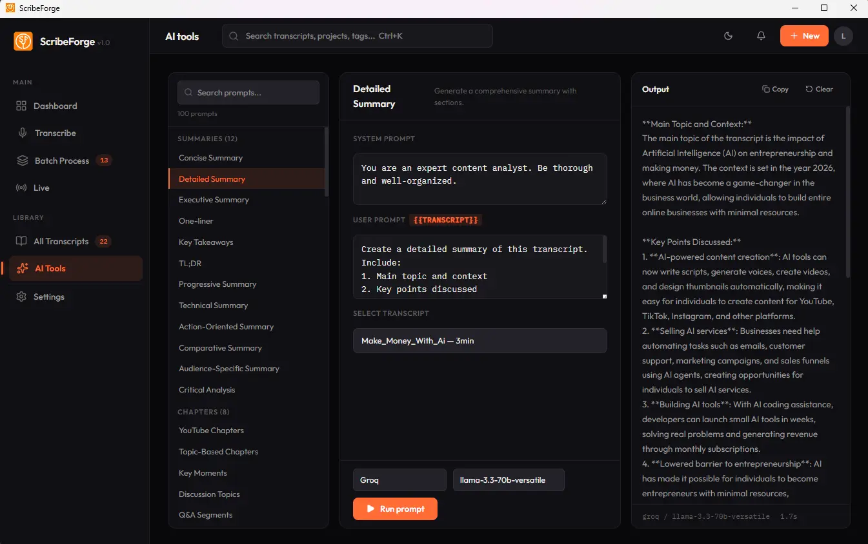Open the notifications bell

pos(761,36)
